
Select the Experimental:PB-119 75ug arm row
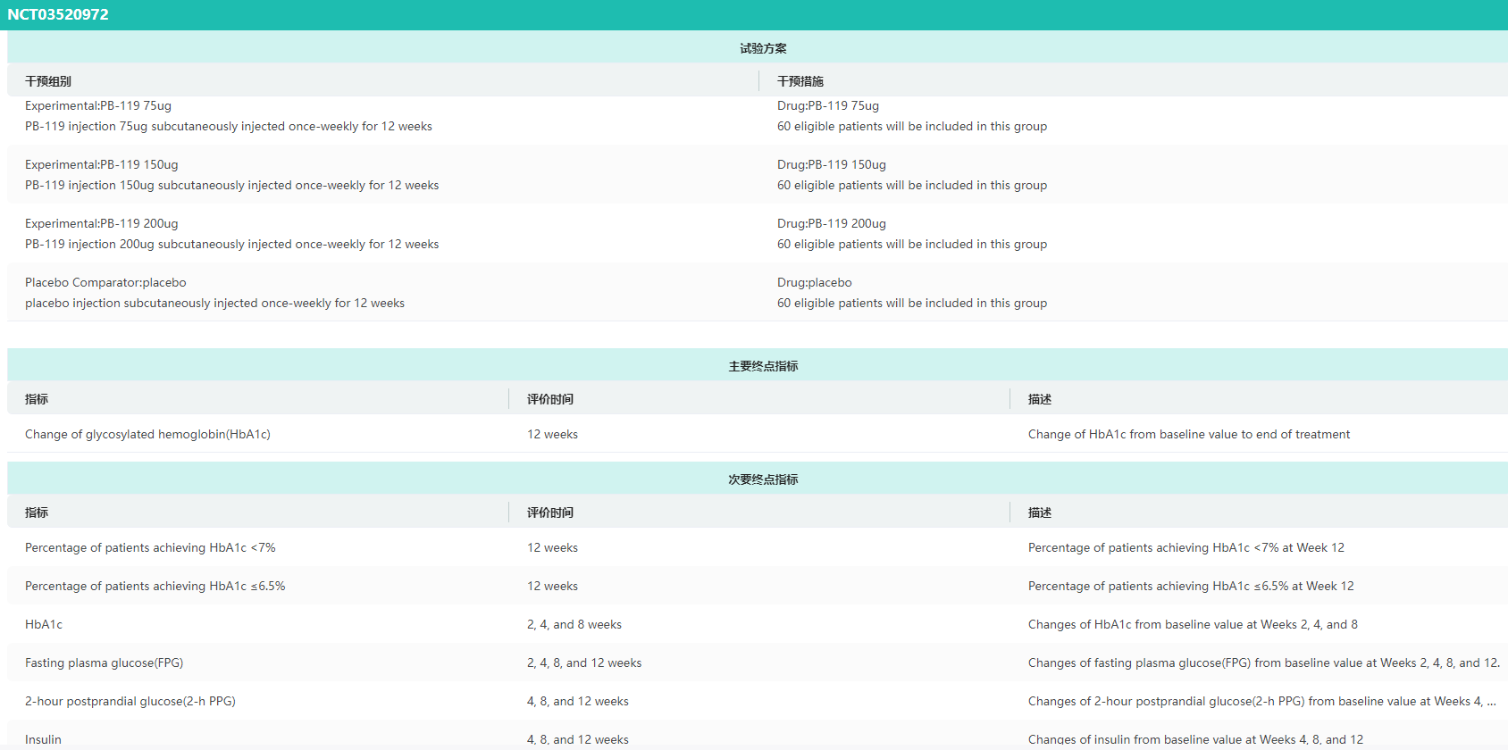pyautogui.click(x=98, y=106)
